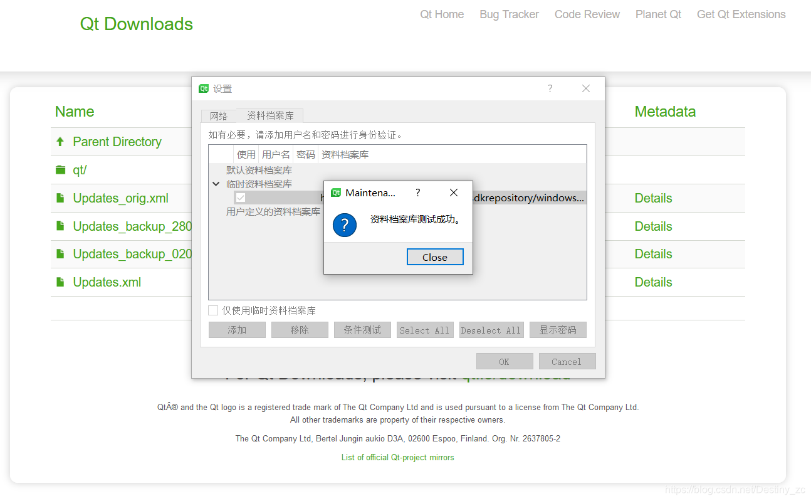Click the folder icon beside qt/
The image size is (811, 501).
point(60,169)
